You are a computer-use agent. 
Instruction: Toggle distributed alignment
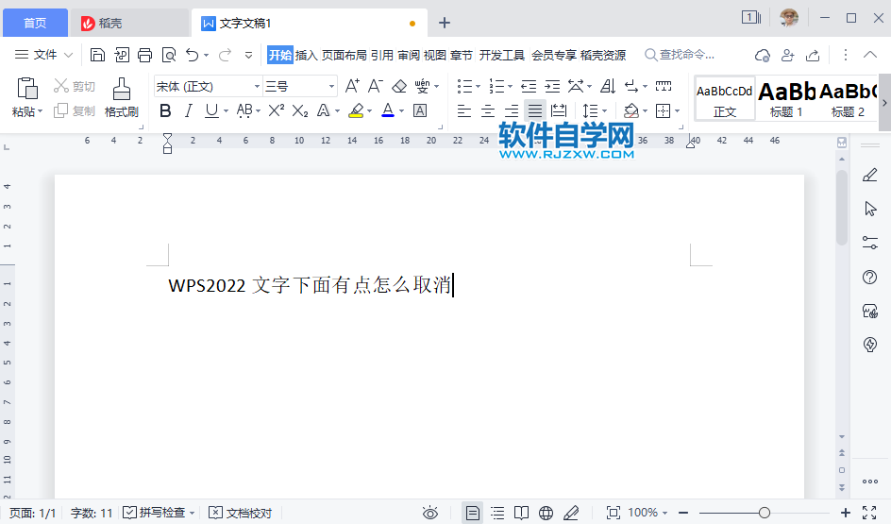(559, 110)
